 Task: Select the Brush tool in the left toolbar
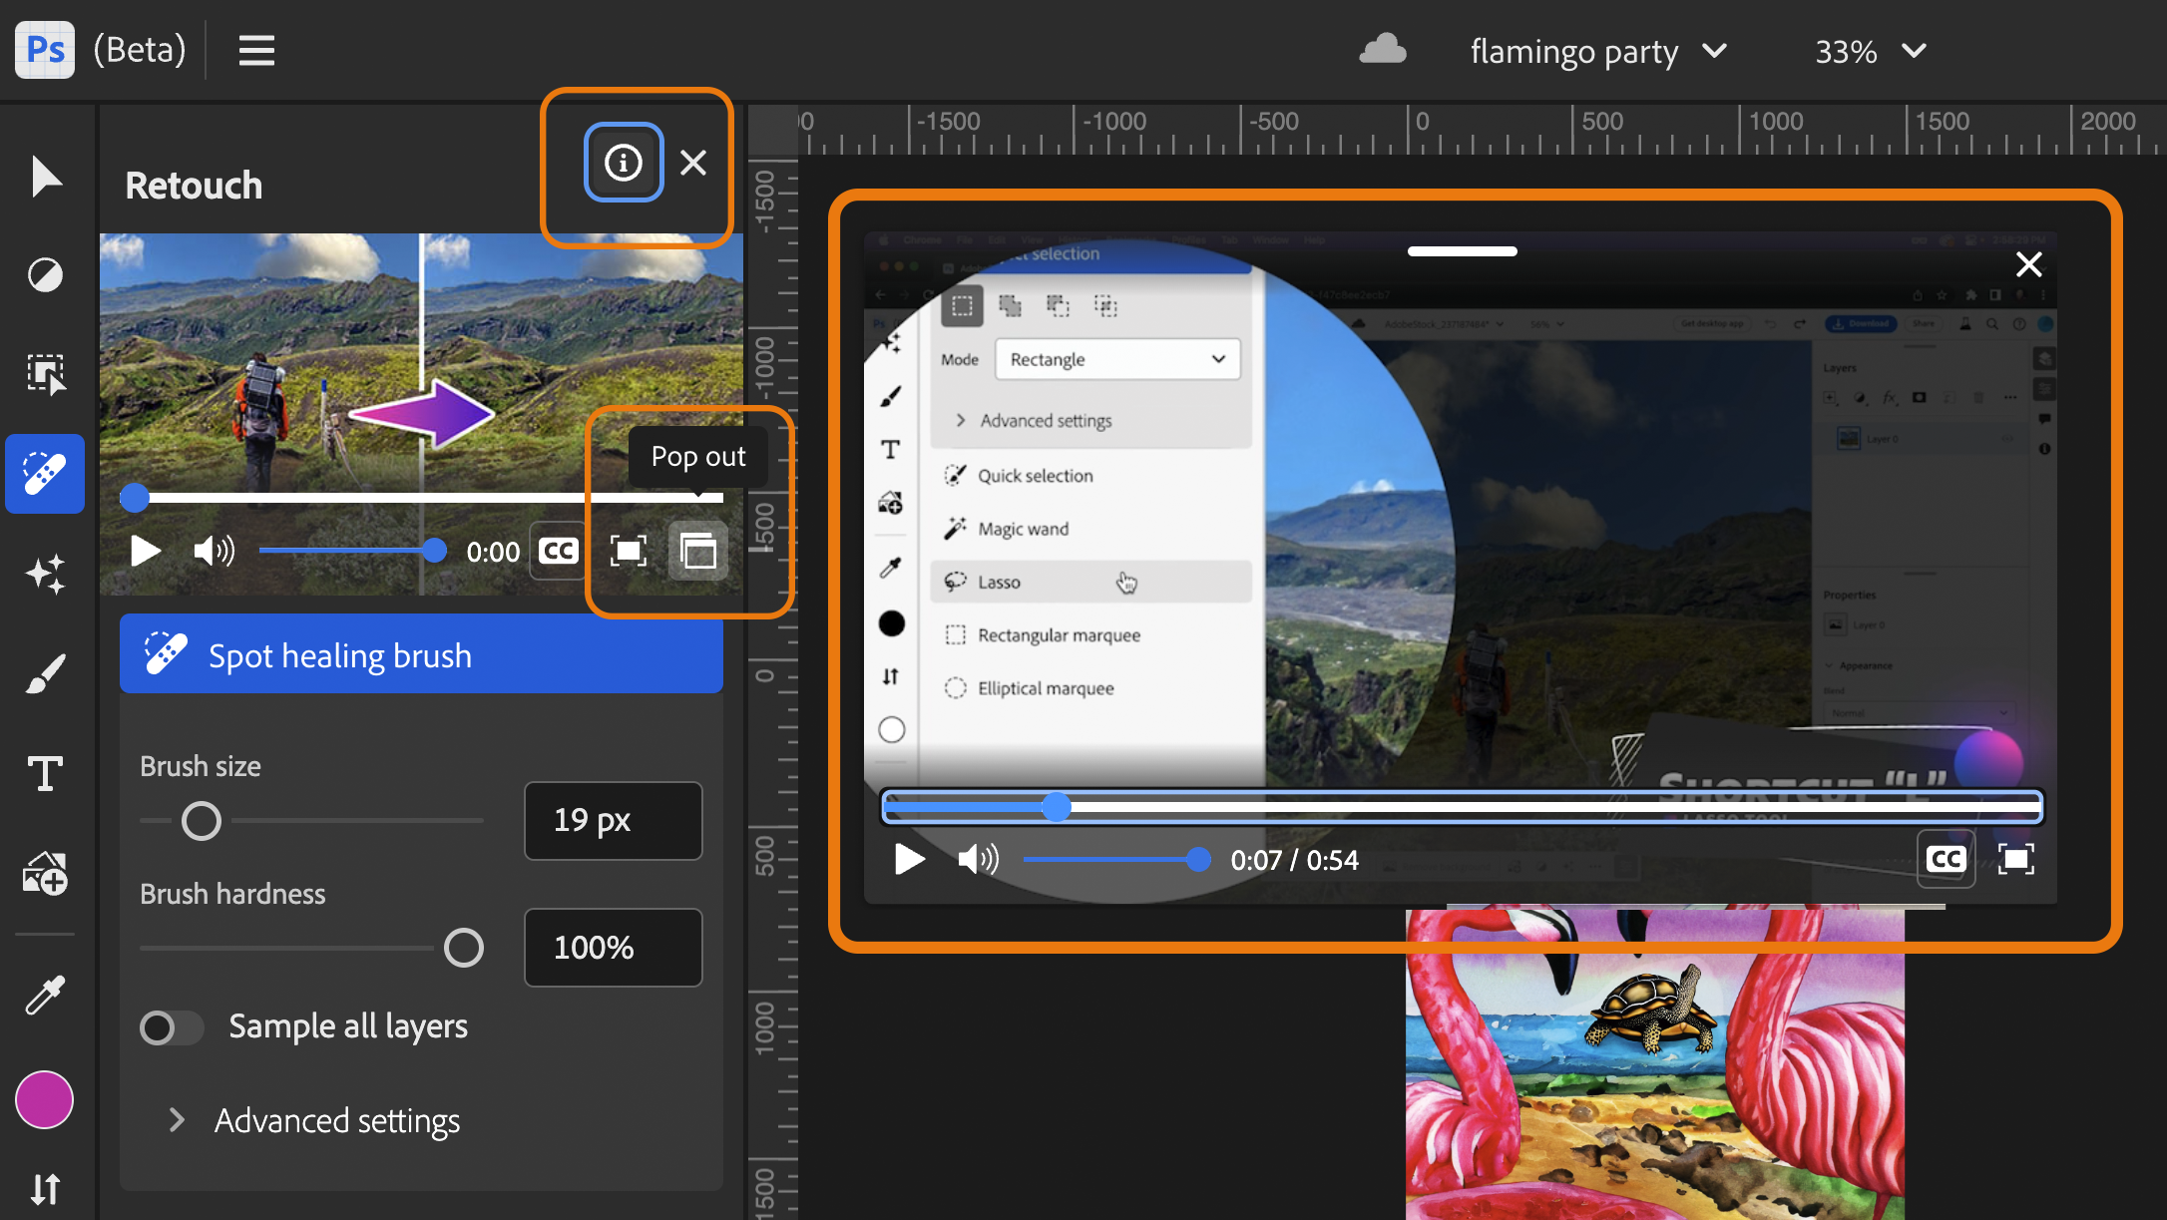click(44, 673)
